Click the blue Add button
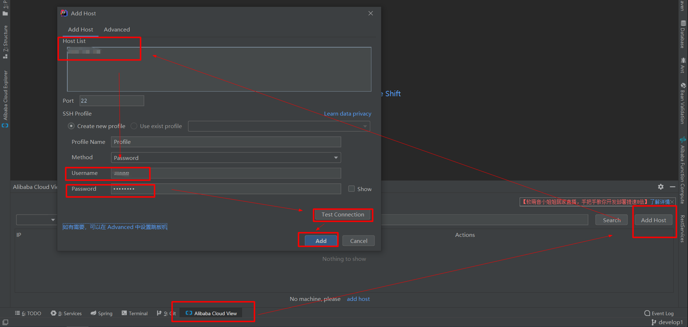688x327 pixels. pyautogui.click(x=321, y=241)
